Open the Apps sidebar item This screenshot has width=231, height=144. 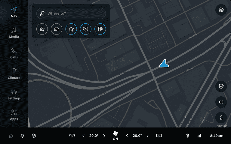pos(14,115)
